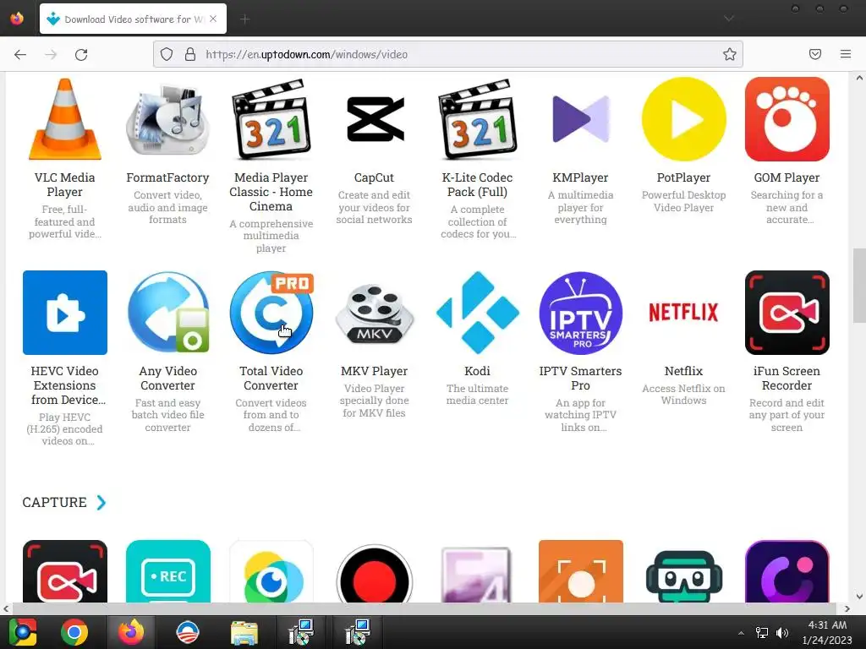This screenshot has width=866, height=649.
Task: View site security padlock information
Action: click(x=190, y=54)
